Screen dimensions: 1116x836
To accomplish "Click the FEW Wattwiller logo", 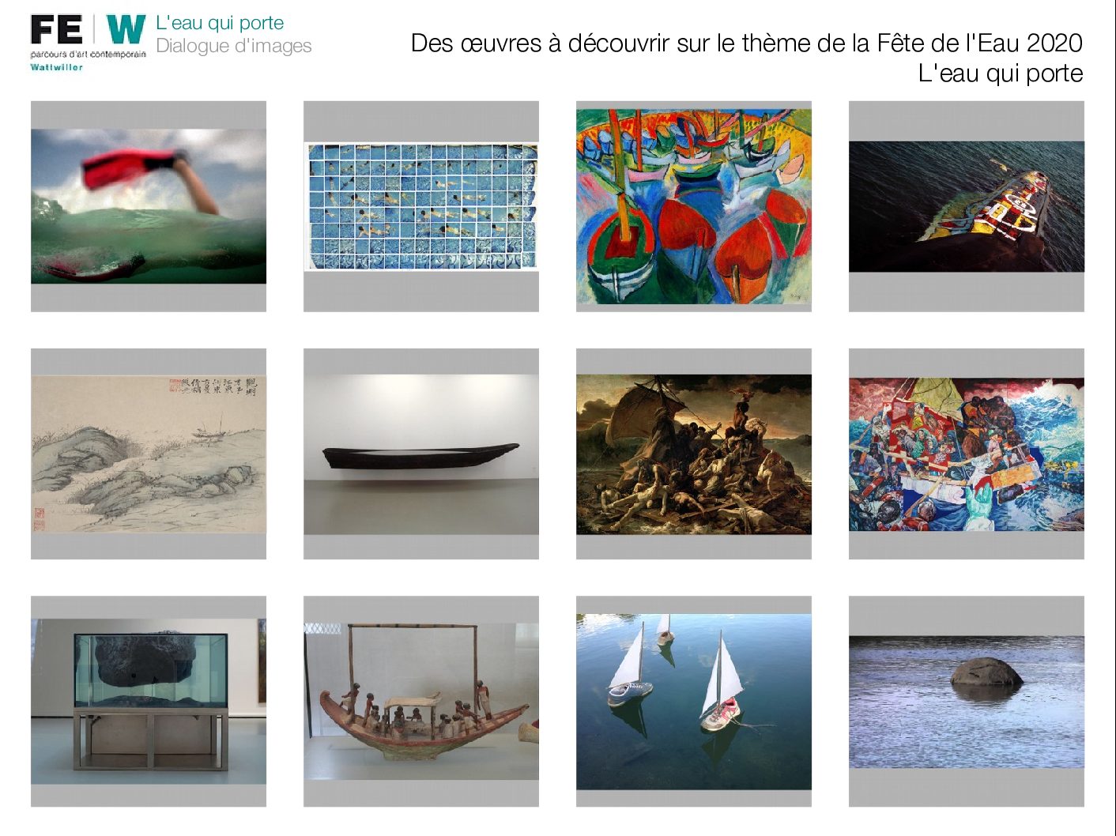I will 89,43.
